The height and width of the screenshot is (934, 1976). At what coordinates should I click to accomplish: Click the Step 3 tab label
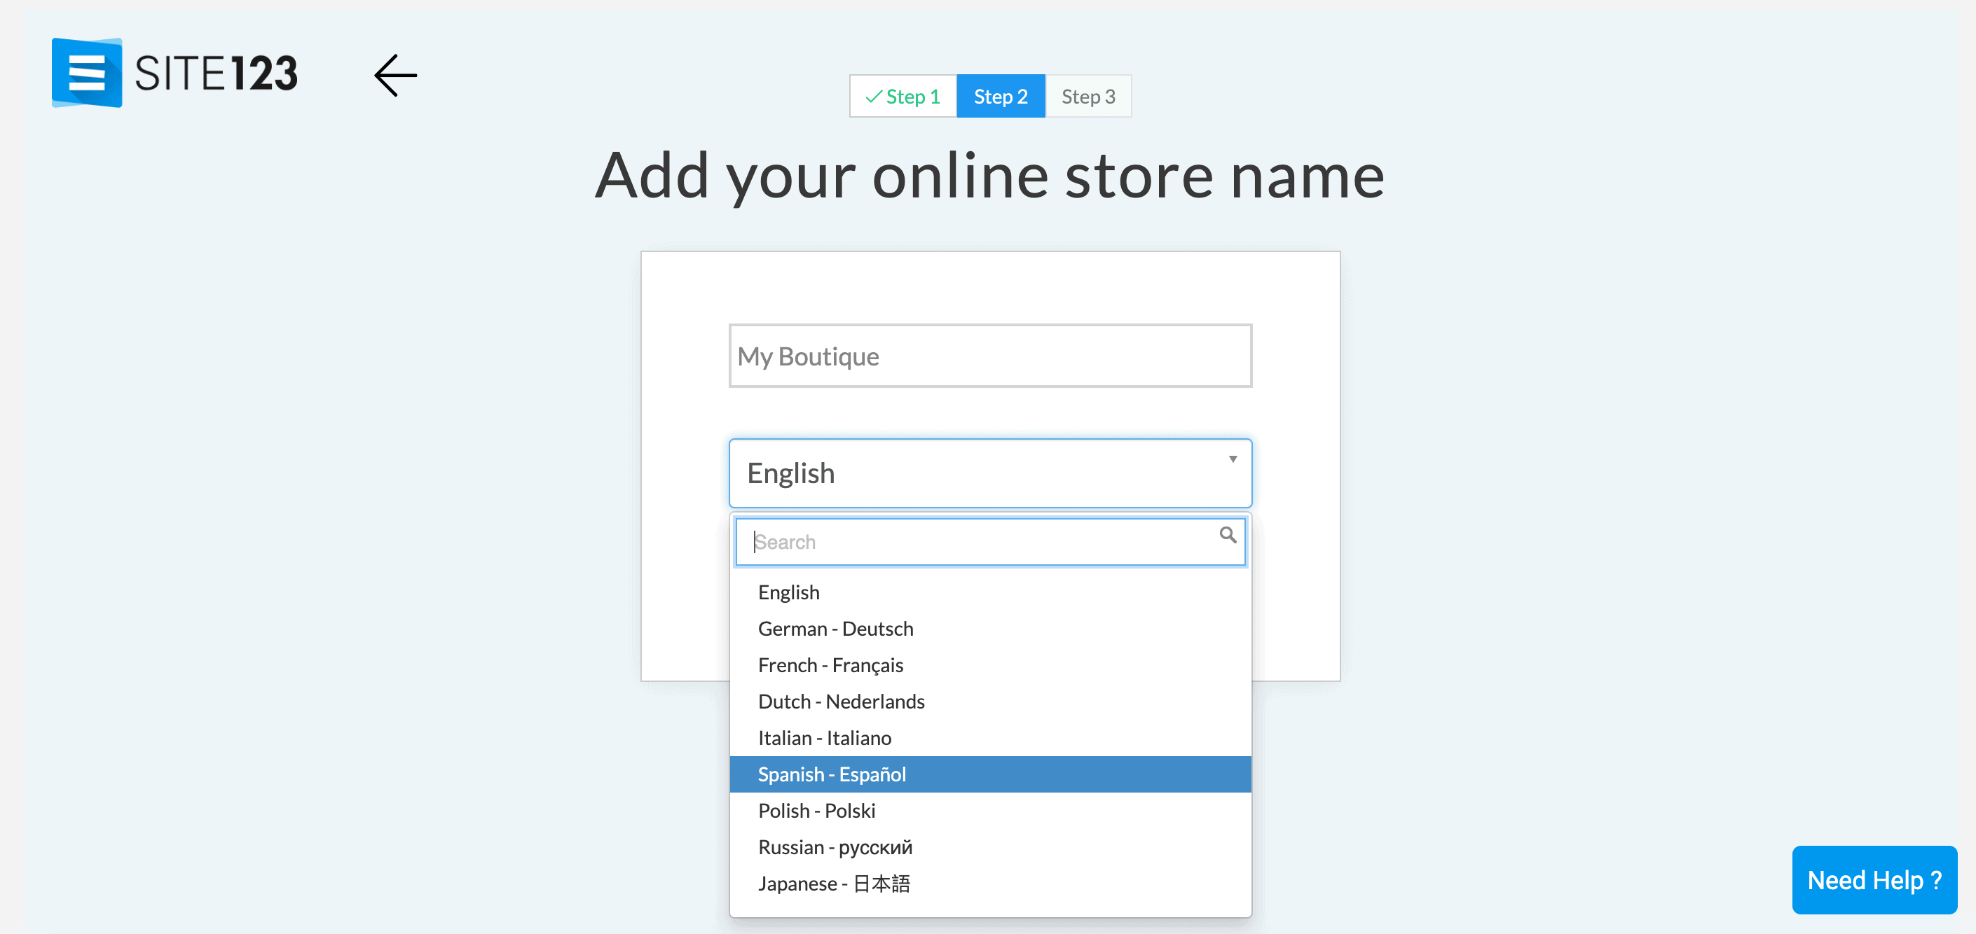(x=1086, y=96)
